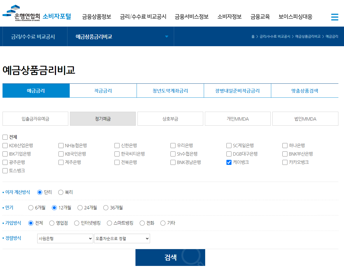
Task: Check the IBK기업은행 checkbox
Action: [5, 154]
